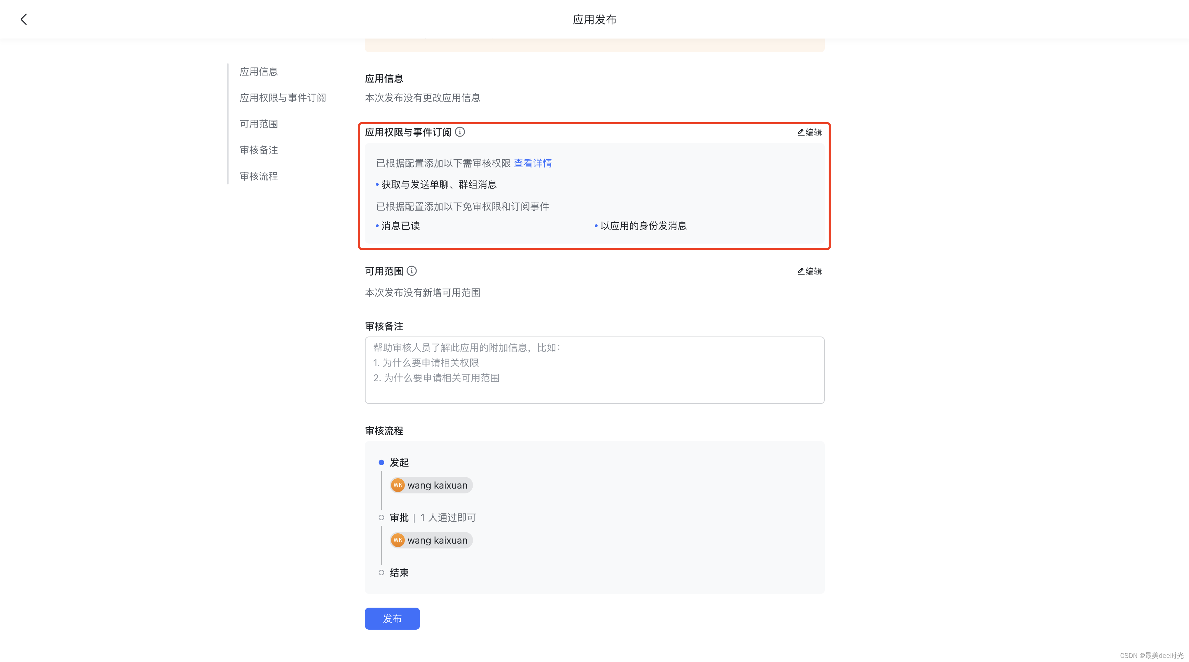Select 审核备注 sidebar item
This screenshot has width=1189, height=662.
pos(259,150)
